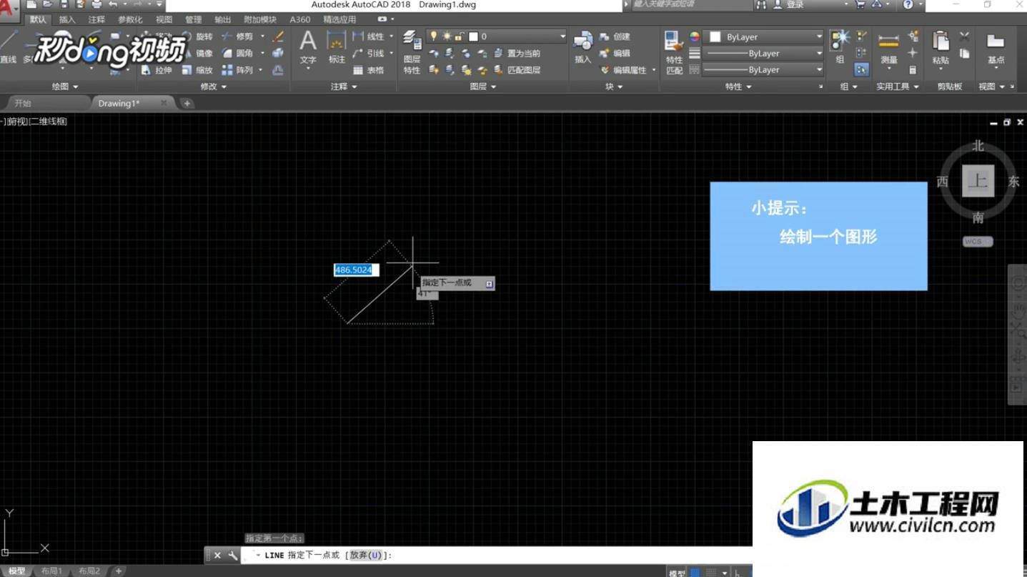
Task: Open the linetype ByLayer dropdown
Action: 764,70
